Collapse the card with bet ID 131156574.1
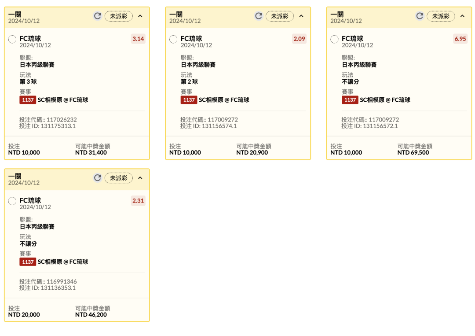 point(301,16)
